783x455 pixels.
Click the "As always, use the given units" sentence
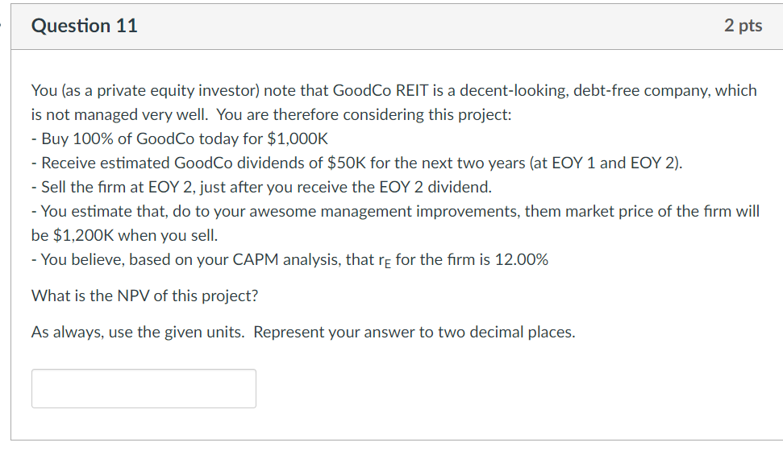[139, 332]
